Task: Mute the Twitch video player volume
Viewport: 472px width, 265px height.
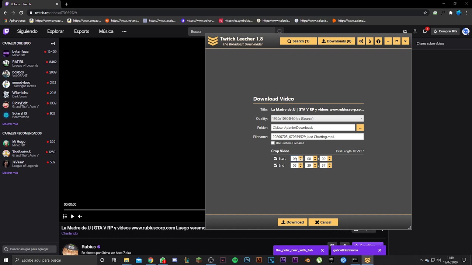Action: pyautogui.click(x=80, y=216)
